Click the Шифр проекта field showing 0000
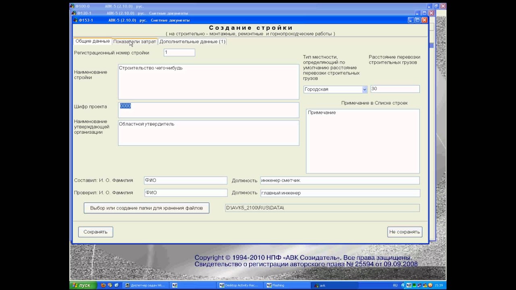Image resolution: width=516 pixels, height=290 pixels. click(x=209, y=110)
